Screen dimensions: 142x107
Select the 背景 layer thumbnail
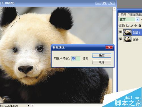[x=128, y=39]
